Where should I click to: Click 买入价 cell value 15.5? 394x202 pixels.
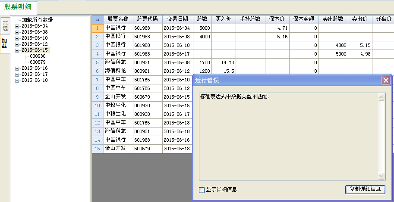click(x=224, y=71)
